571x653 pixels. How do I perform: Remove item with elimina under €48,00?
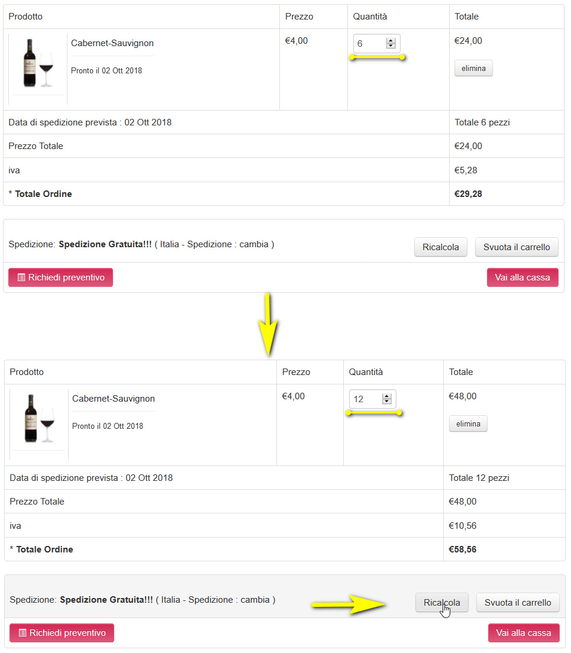(468, 424)
